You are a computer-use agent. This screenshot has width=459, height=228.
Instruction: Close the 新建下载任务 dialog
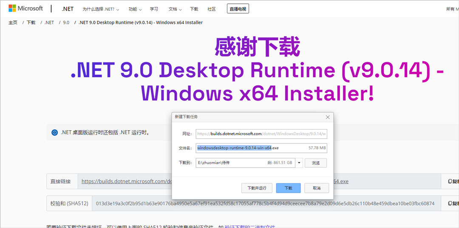click(x=328, y=117)
